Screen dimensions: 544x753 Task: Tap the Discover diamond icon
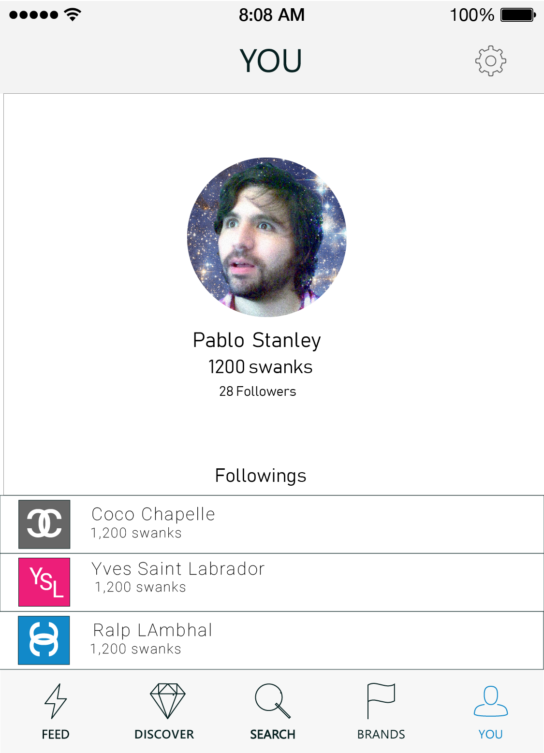(x=167, y=700)
